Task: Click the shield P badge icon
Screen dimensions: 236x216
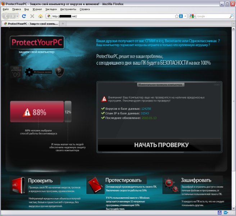Action: coord(60,72)
